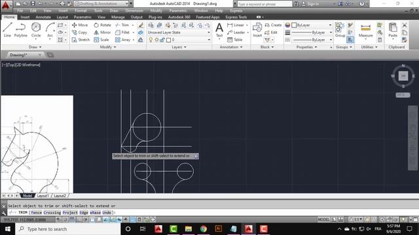
Task: Click the ByLayer object color swatch
Action: tap(294, 25)
